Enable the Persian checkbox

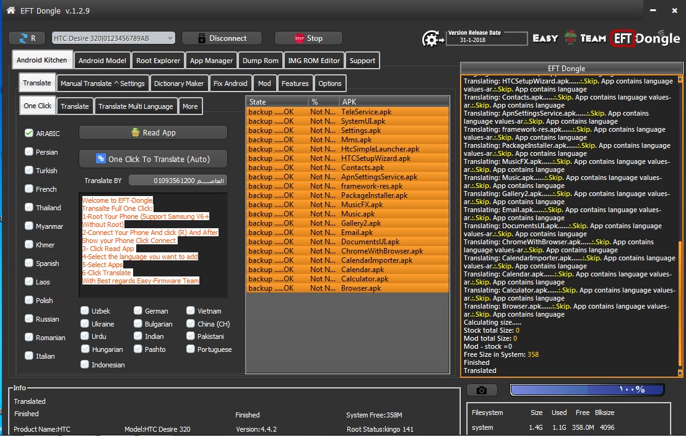(29, 152)
